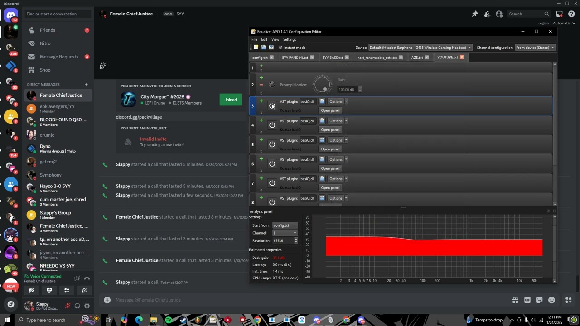Expand Options dropdown arrow in row 6

(x=346, y=159)
